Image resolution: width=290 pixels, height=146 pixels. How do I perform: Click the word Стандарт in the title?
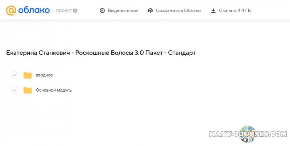tap(182, 53)
